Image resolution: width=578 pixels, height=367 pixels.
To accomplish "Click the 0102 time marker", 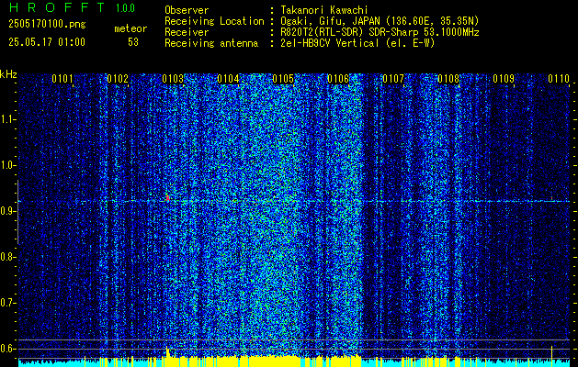I will coord(118,78).
